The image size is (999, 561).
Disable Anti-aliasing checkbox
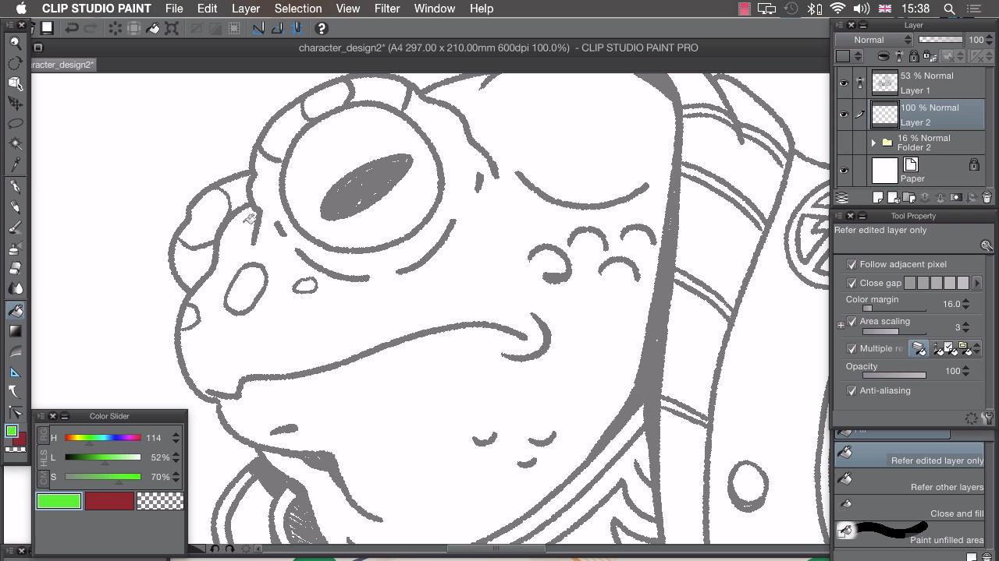pyautogui.click(x=851, y=390)
